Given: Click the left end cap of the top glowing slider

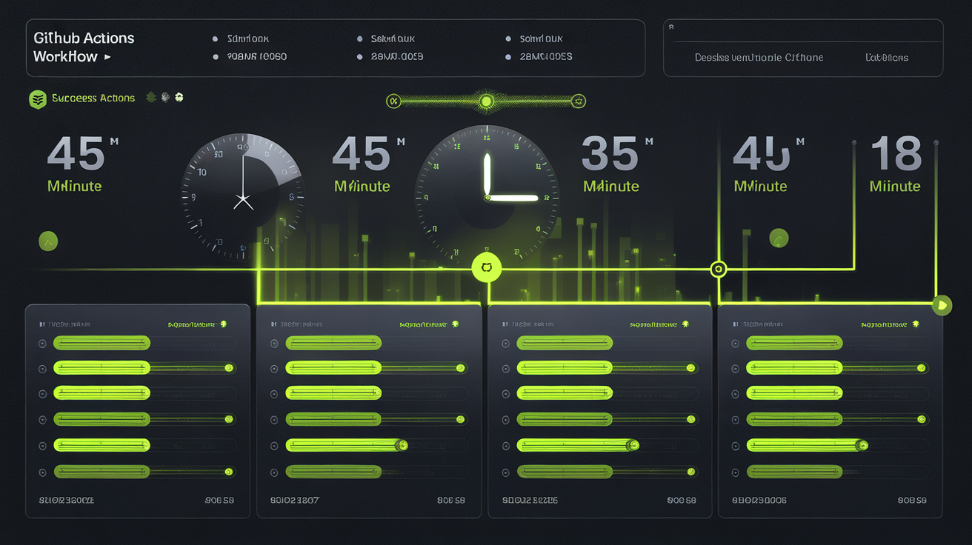Looking at the screenshot, I should pos(394,101).
